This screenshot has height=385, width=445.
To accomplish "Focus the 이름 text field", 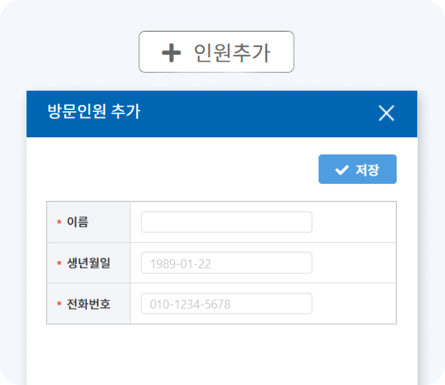I will pos(226,222).
